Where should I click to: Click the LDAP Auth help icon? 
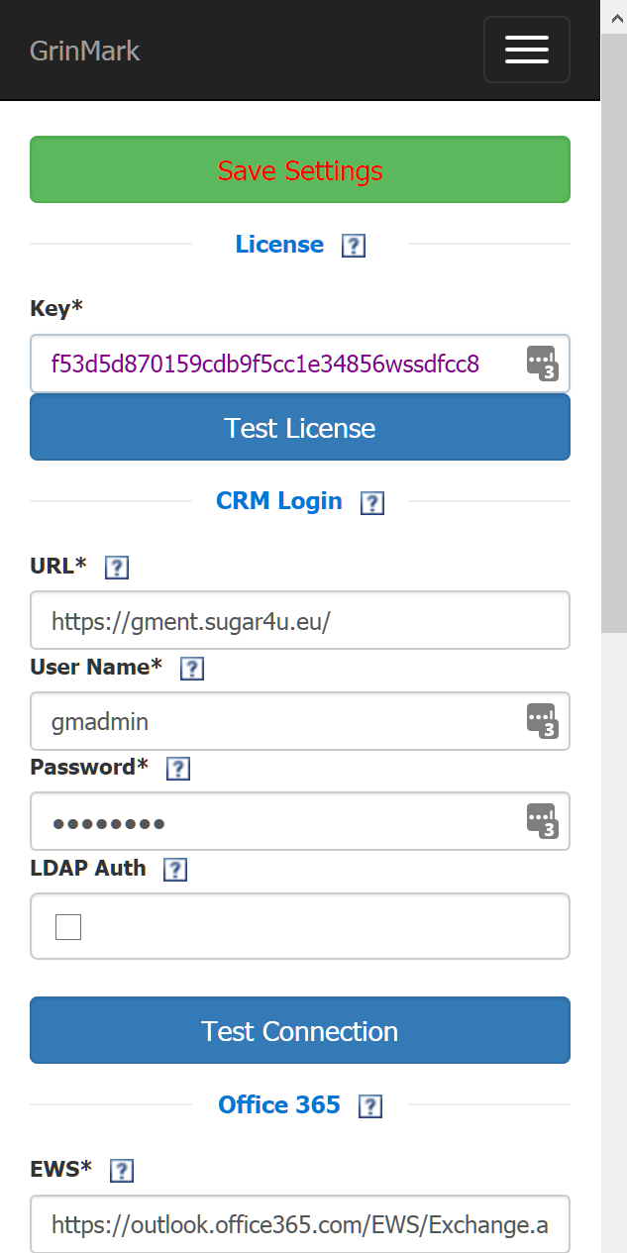[x=175, y=870]
